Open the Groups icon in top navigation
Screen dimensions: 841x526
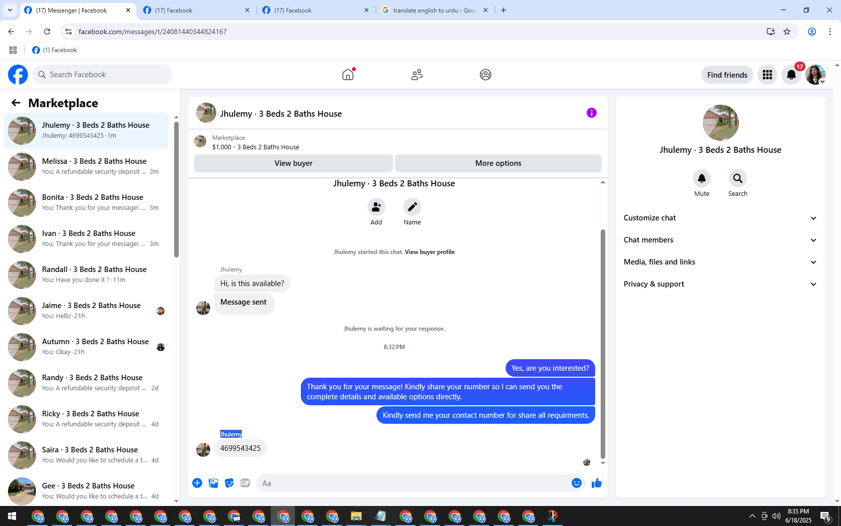point(486,75)
